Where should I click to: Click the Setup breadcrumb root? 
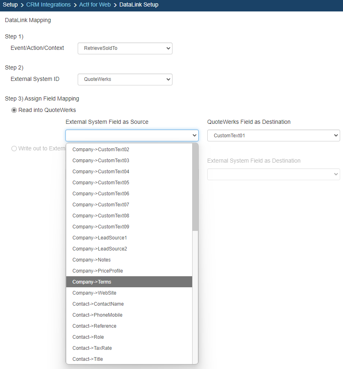tap(10, 5)
